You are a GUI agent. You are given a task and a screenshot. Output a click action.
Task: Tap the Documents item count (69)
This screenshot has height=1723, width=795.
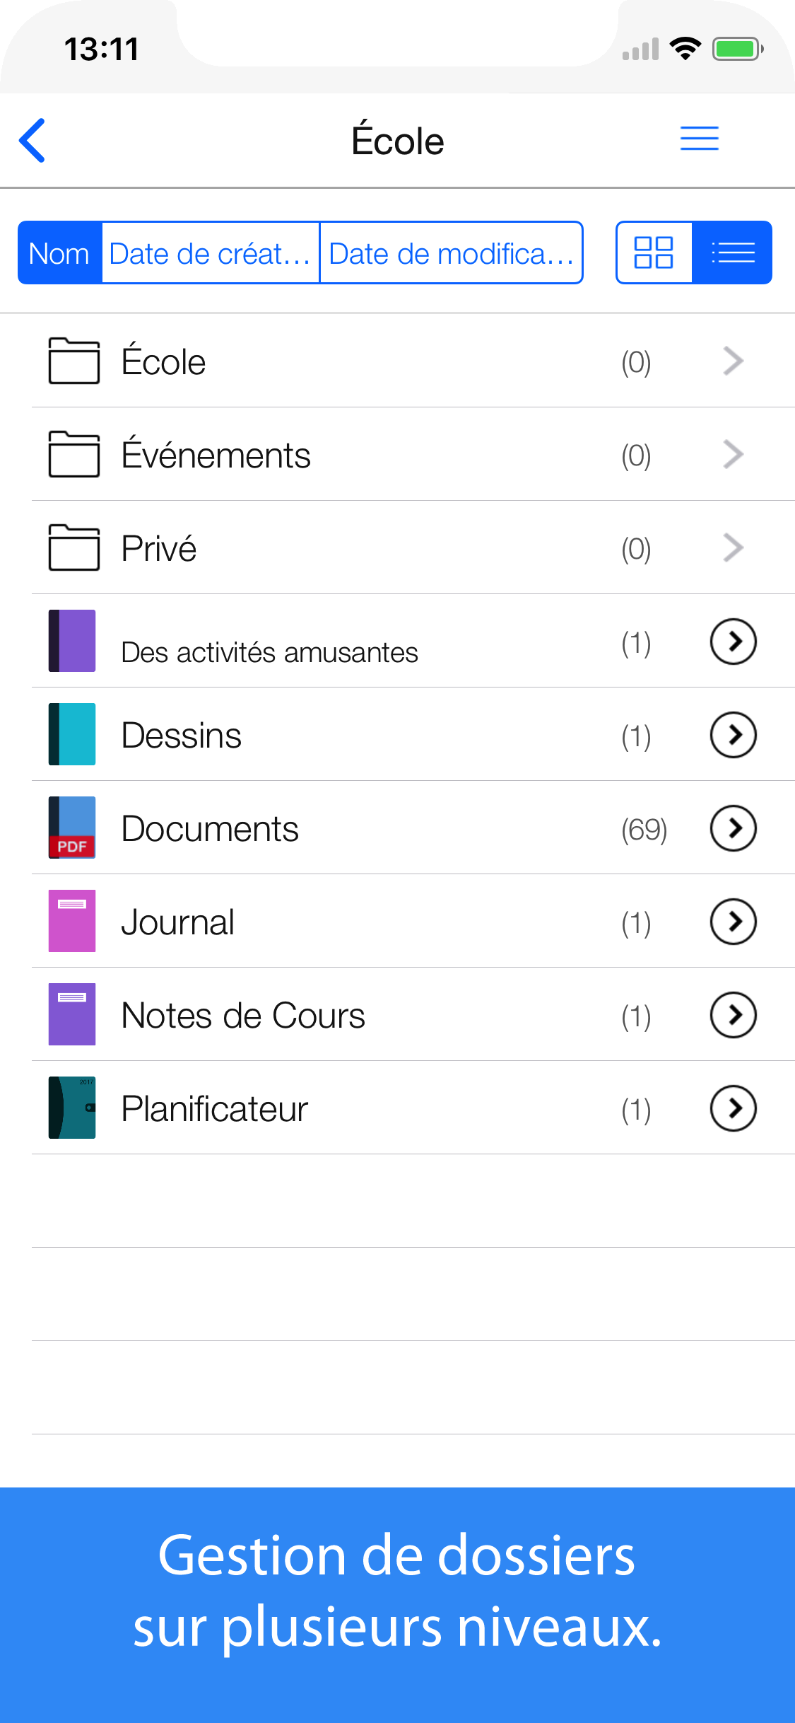(644, 829)
